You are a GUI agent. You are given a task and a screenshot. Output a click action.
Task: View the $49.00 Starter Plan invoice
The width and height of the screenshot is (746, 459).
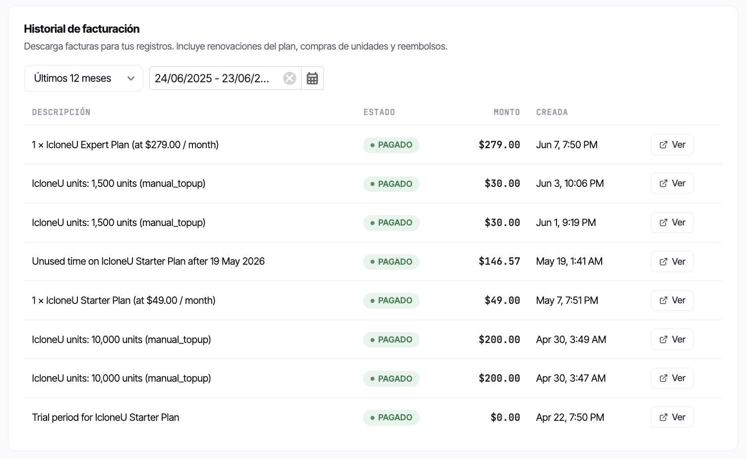[x=672, y=300]
